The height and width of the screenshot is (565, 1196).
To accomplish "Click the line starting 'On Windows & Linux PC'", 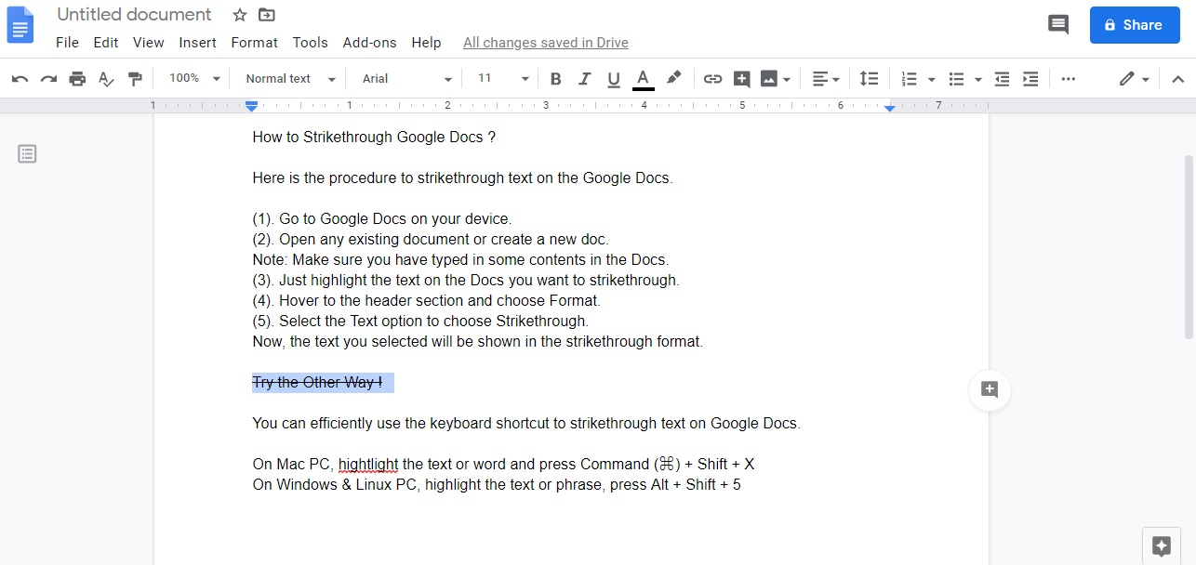I will coord(497,485).
